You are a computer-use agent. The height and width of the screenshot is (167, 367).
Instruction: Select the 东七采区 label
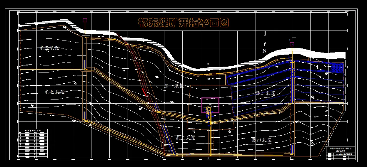click(54, 92)
